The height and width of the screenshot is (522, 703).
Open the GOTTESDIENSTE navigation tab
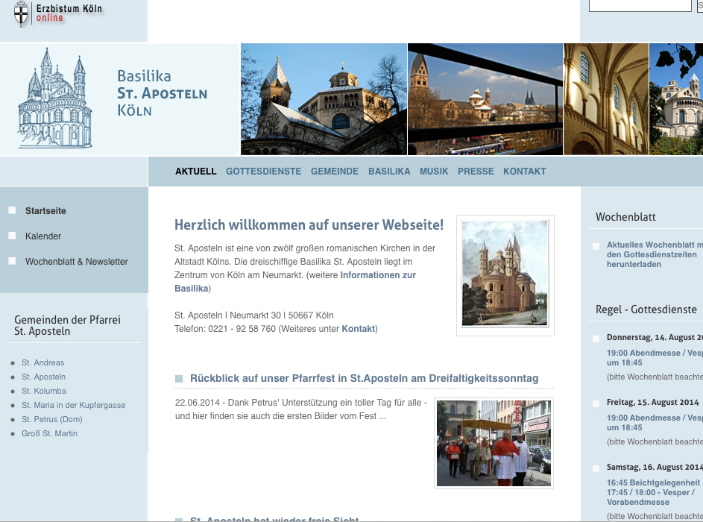click(264, 172)
